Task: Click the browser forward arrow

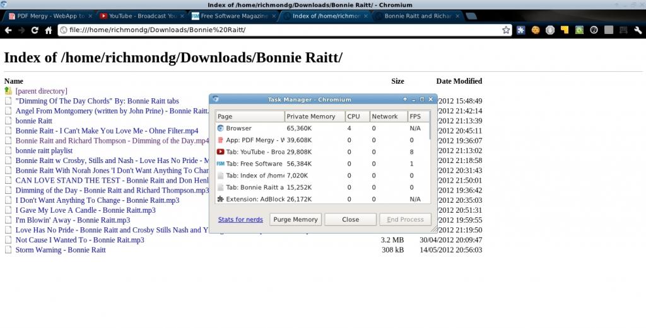Action: coord(21,30)
